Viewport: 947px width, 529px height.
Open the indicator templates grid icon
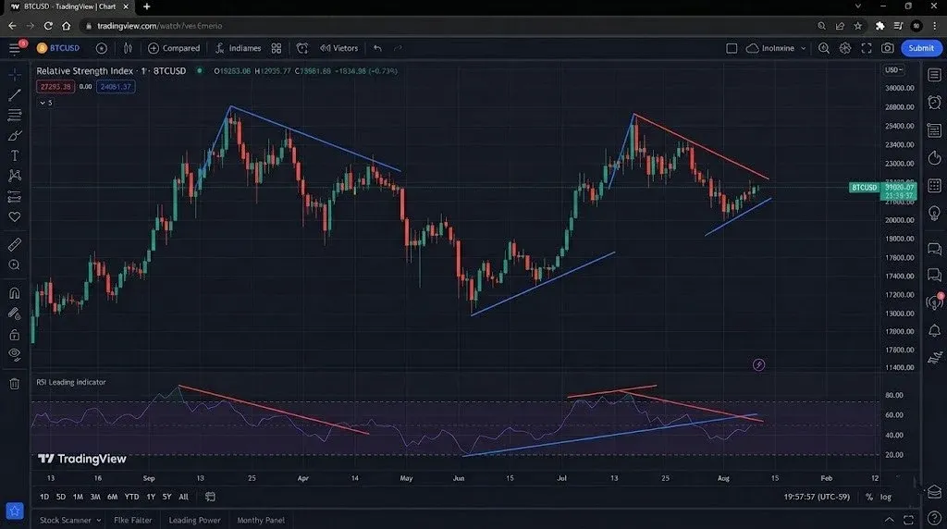tap(276, 48)
